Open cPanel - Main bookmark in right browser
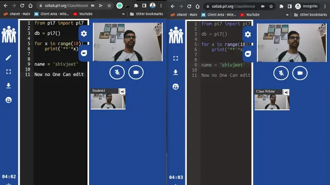The image size is (330, 185). coord(184,15)
